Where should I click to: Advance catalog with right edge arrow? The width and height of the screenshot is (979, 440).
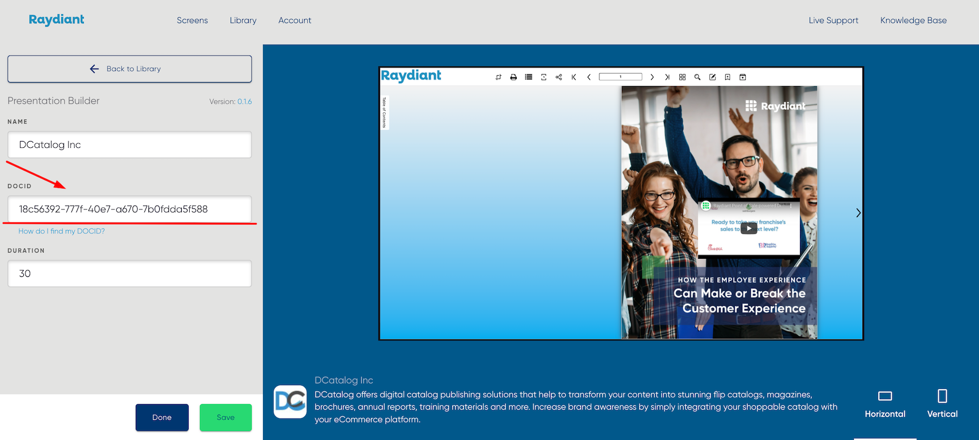(858, 213)
